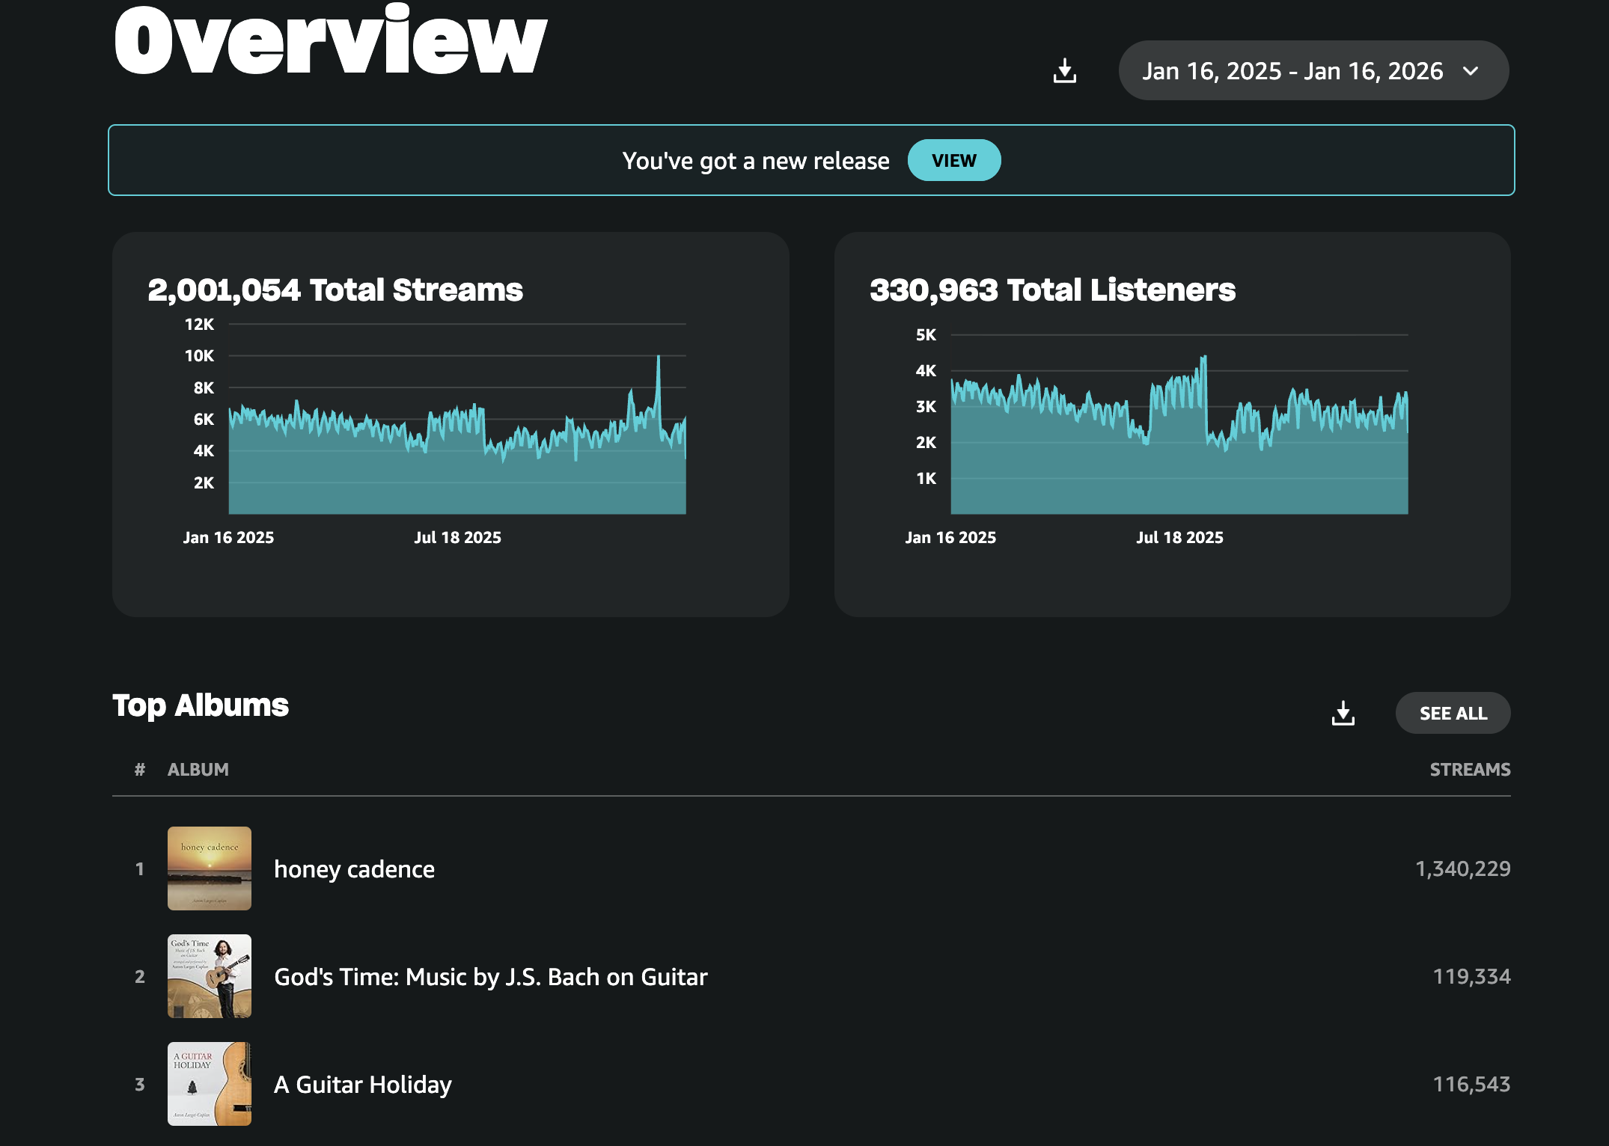Click the date range chevron arrow
This screenshot has height=1146, width=1609.
1471,71
